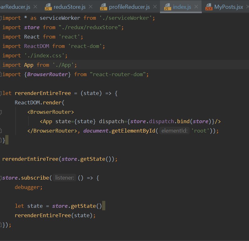Click the JS file icon on profileReducer.js tab
The image size is (249, 241).
pyautogui.click(x=103, y=7)
